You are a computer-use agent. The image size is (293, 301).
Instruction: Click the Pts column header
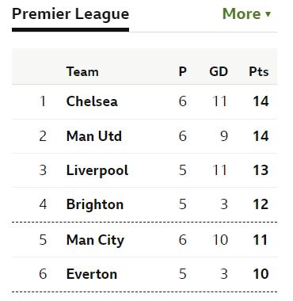coord(259,71)
